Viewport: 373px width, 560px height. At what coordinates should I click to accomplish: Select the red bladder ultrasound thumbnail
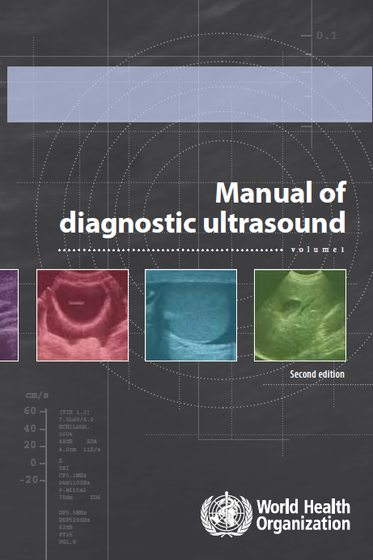[83, 315]
